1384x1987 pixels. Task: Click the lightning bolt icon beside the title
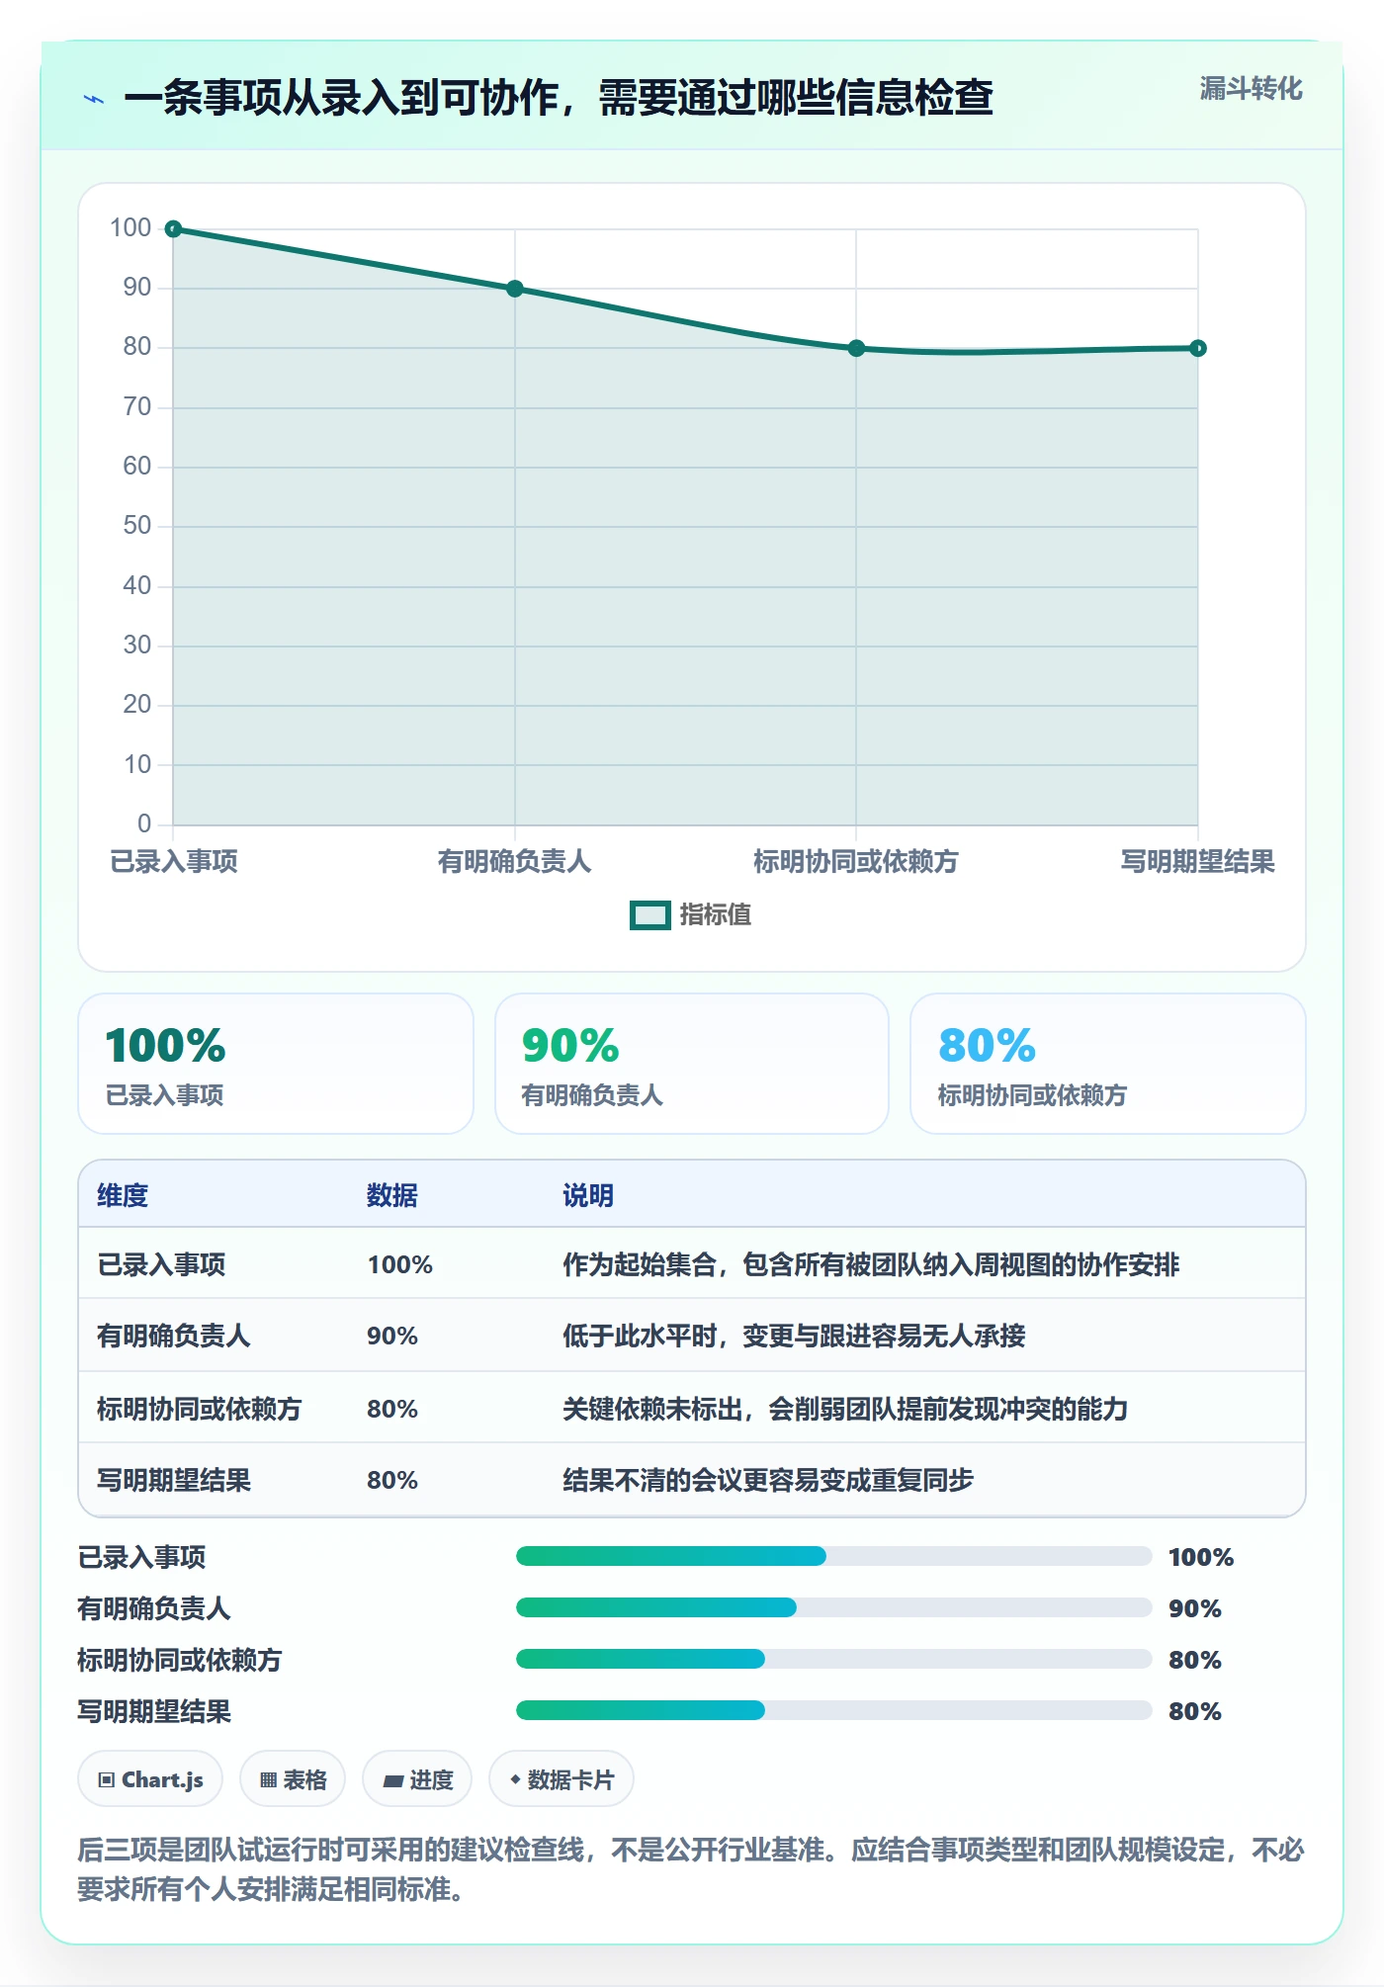point(94,99)
